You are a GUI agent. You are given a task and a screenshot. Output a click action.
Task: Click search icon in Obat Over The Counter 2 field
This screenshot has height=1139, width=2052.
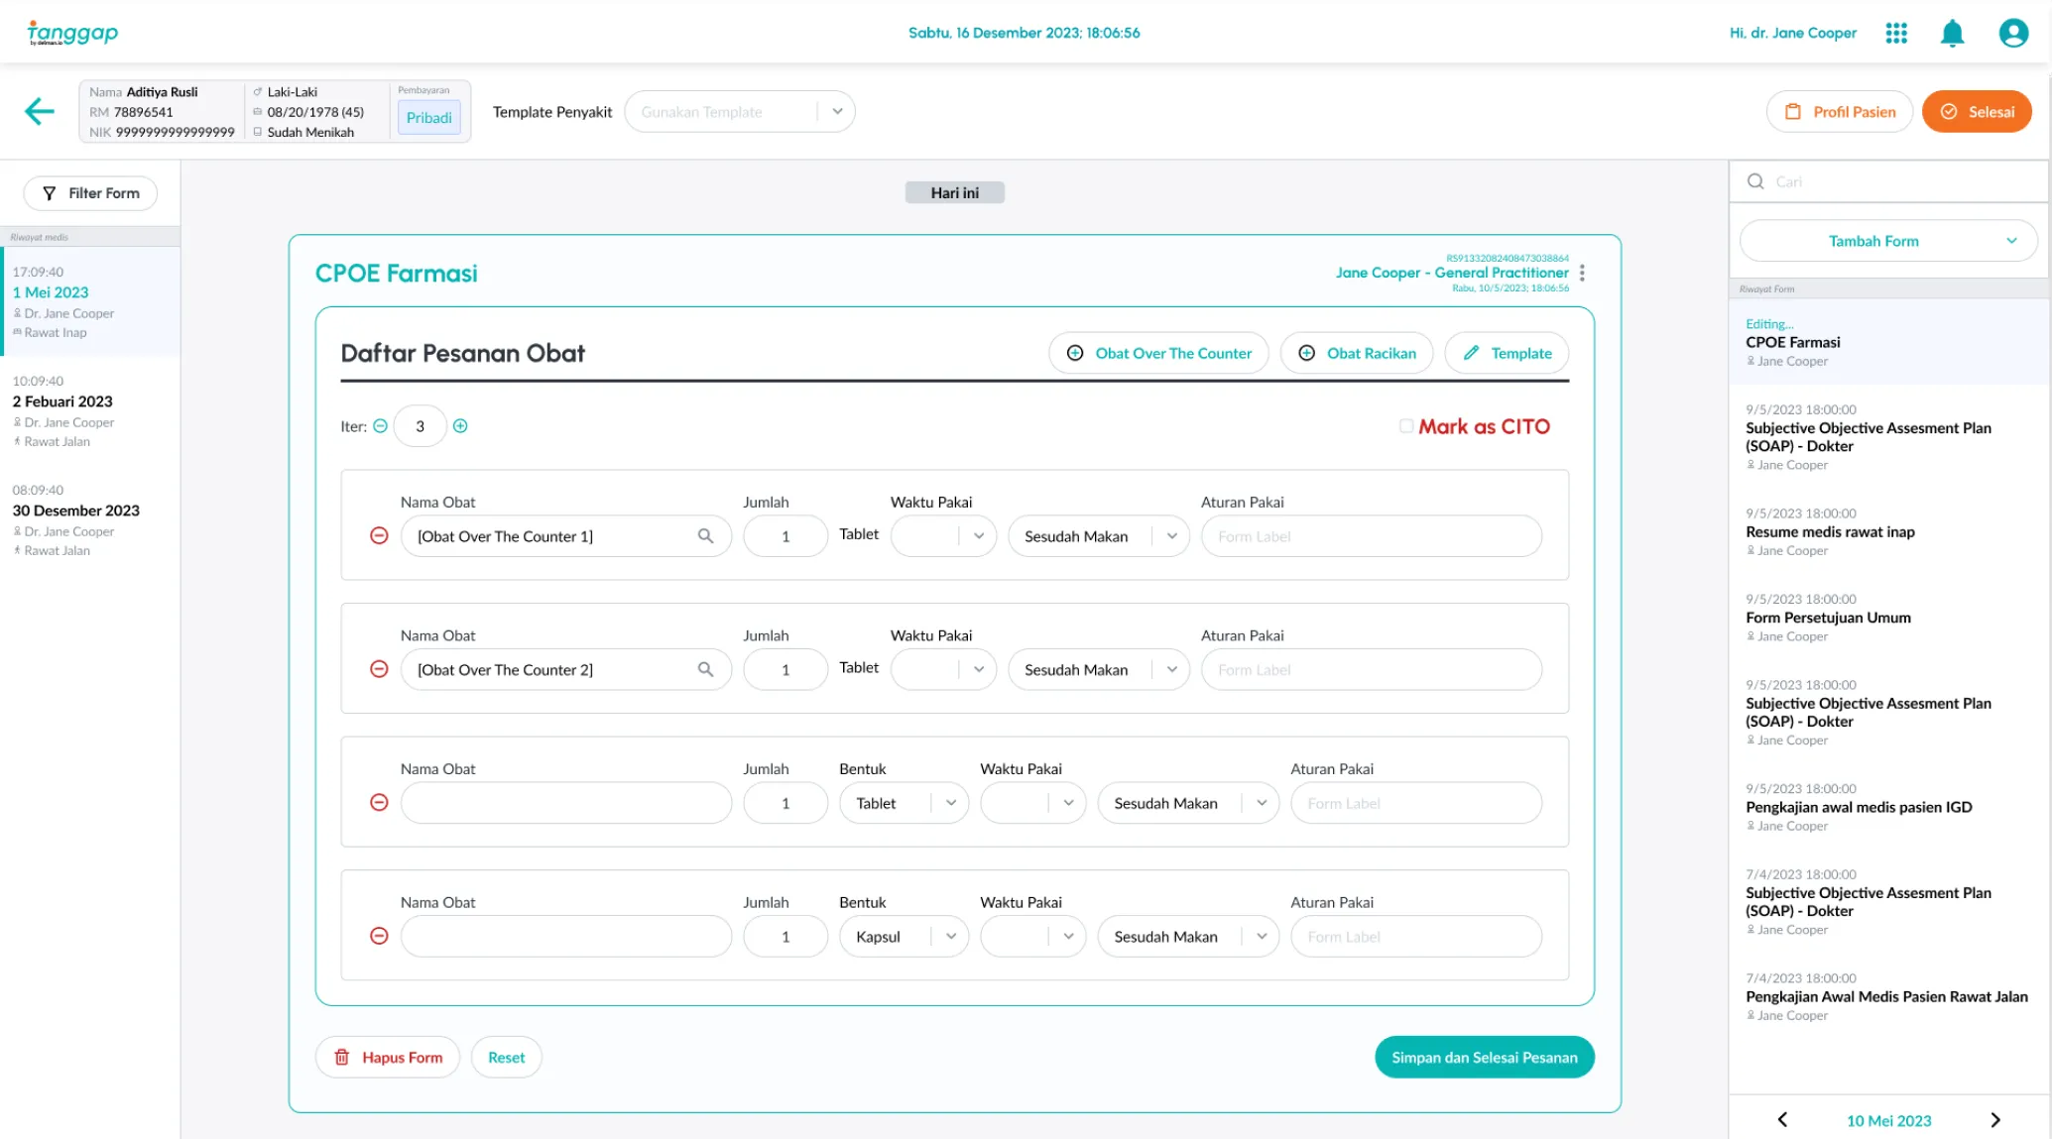click(x=705, y=669)
